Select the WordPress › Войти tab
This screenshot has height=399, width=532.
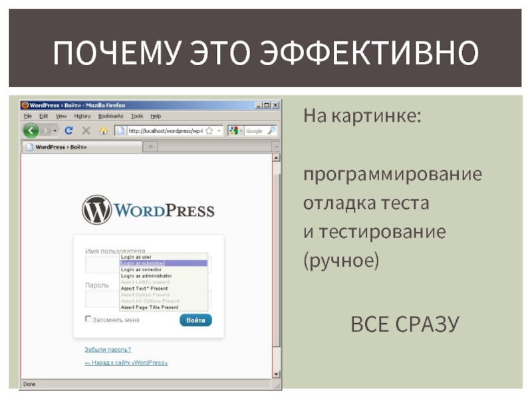(x=82, y=147)
